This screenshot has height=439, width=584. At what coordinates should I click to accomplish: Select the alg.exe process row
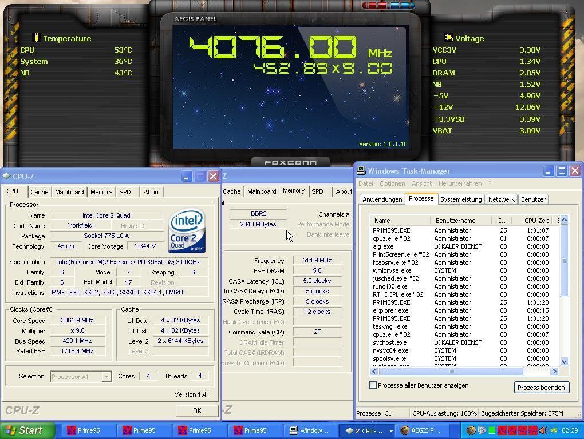point(464,246)
